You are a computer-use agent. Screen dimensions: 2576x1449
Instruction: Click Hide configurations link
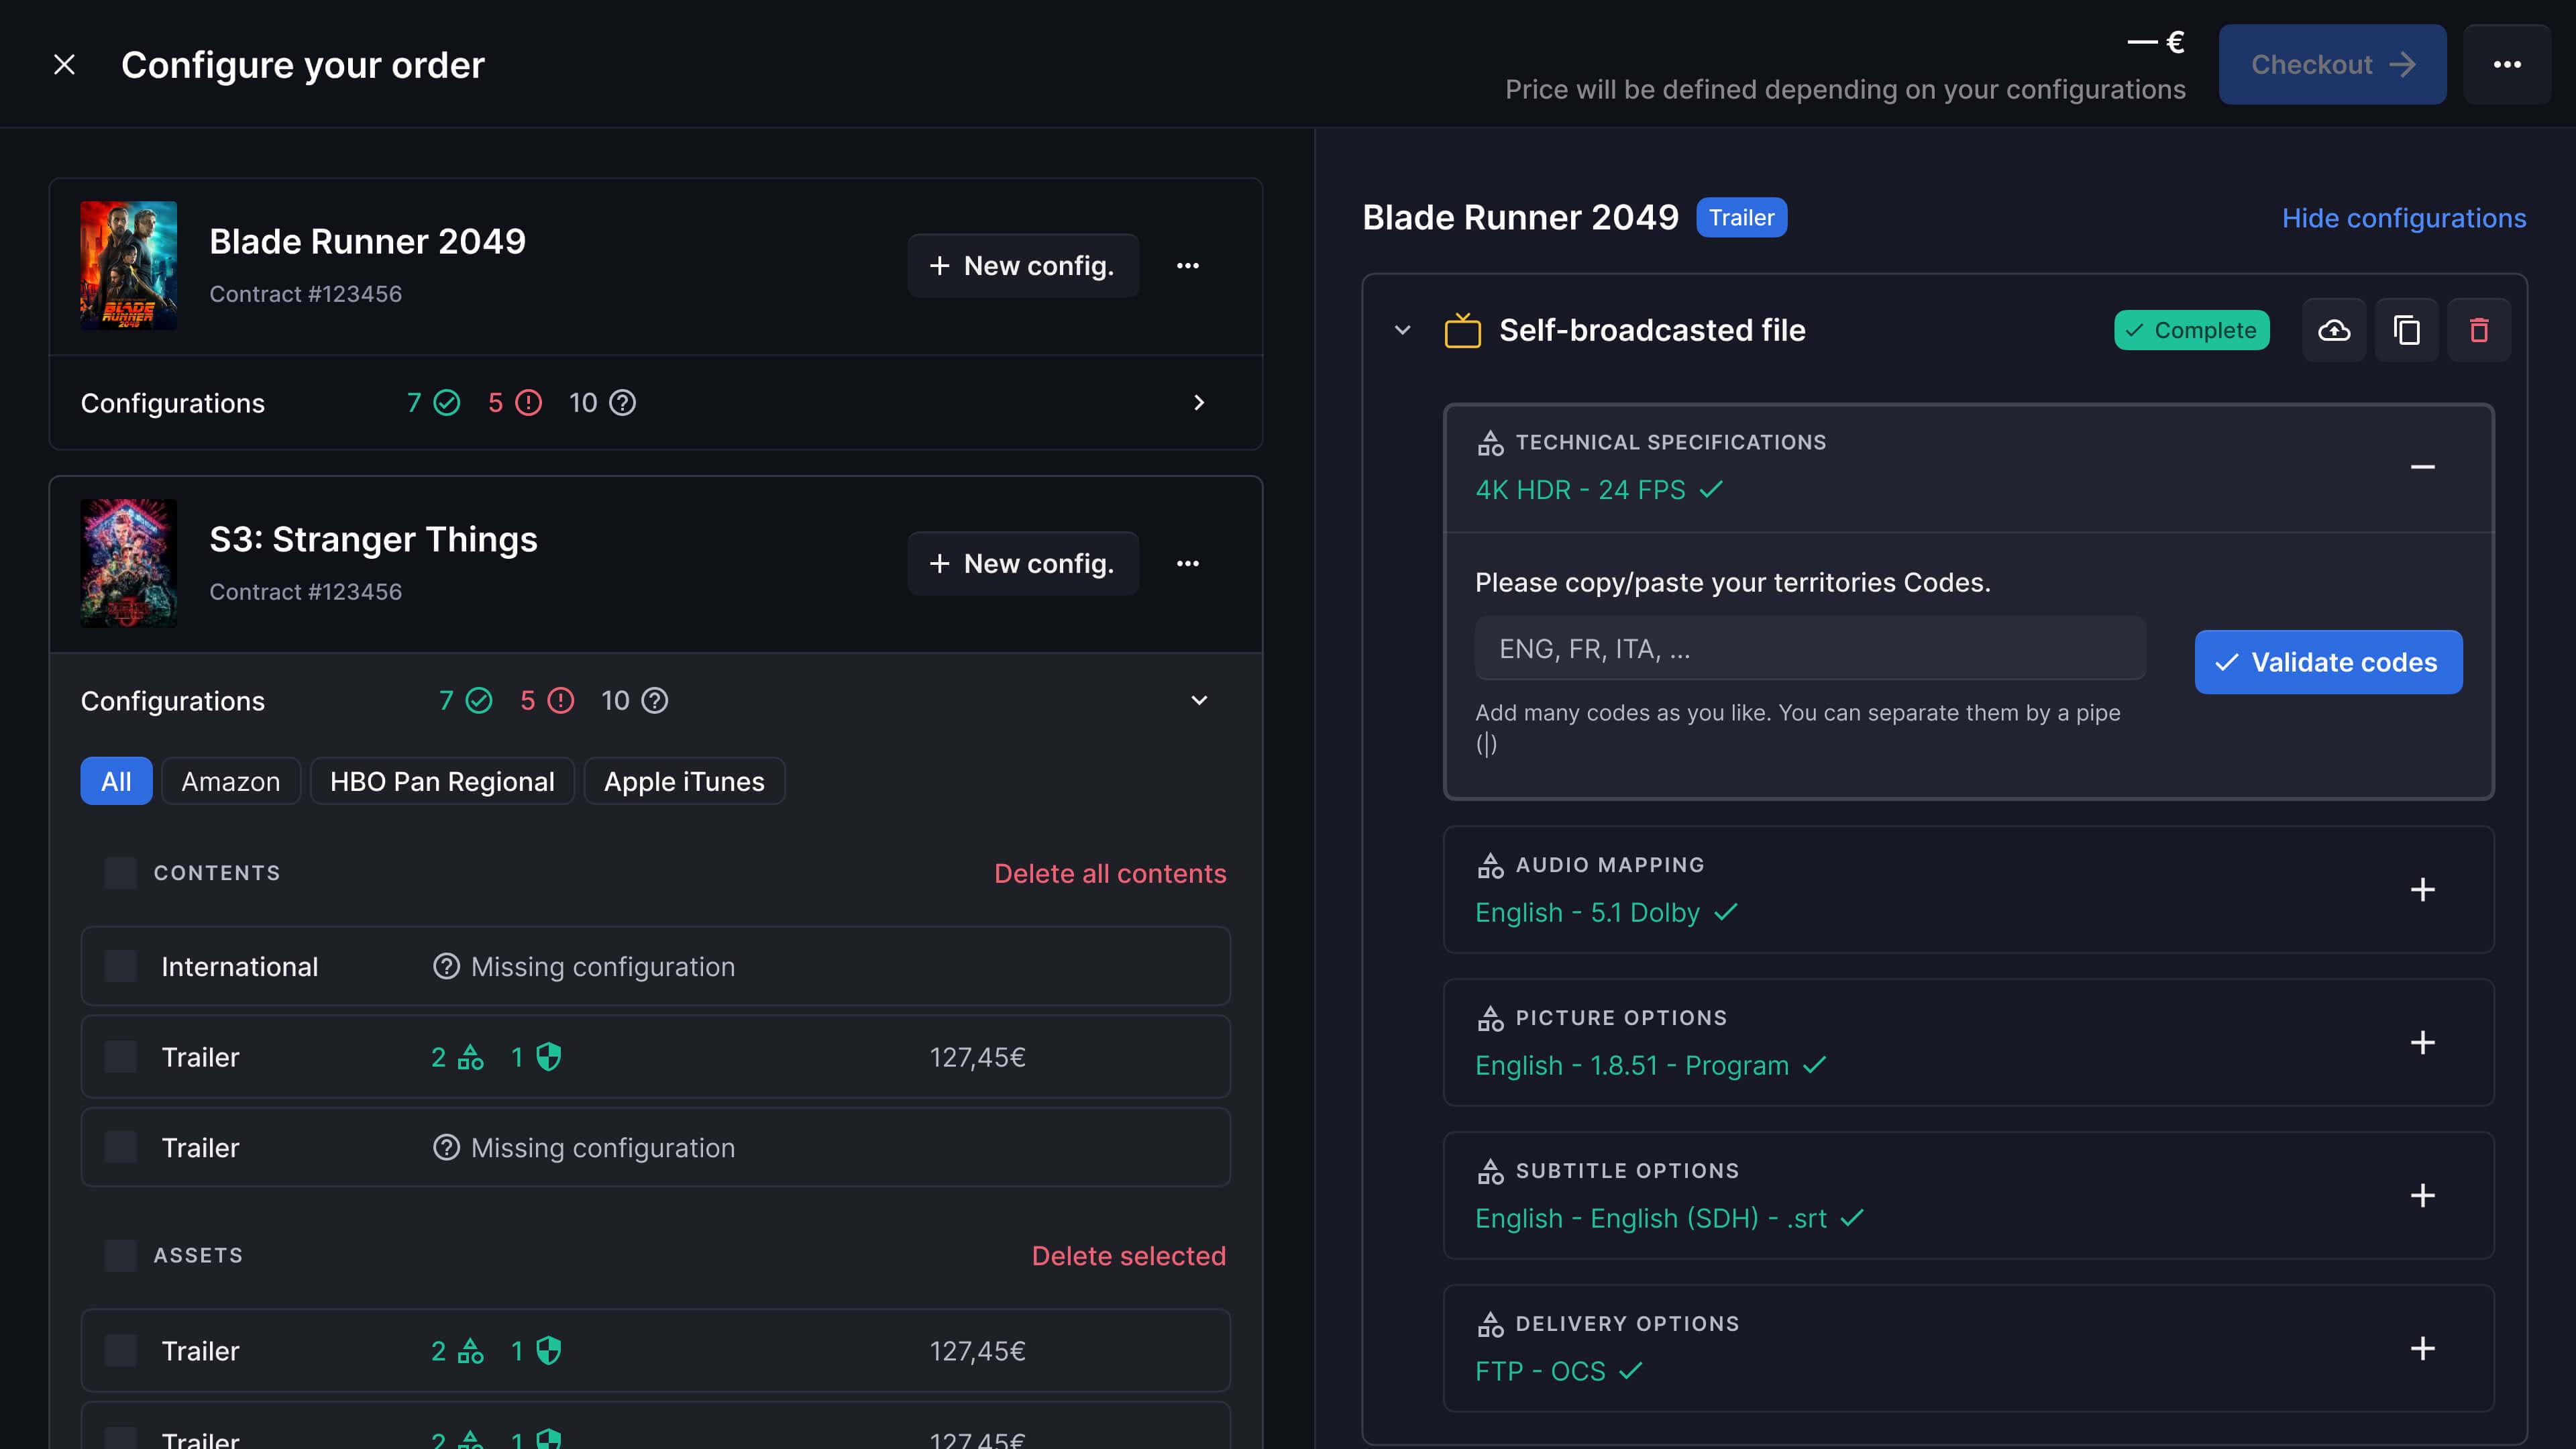2403,218
